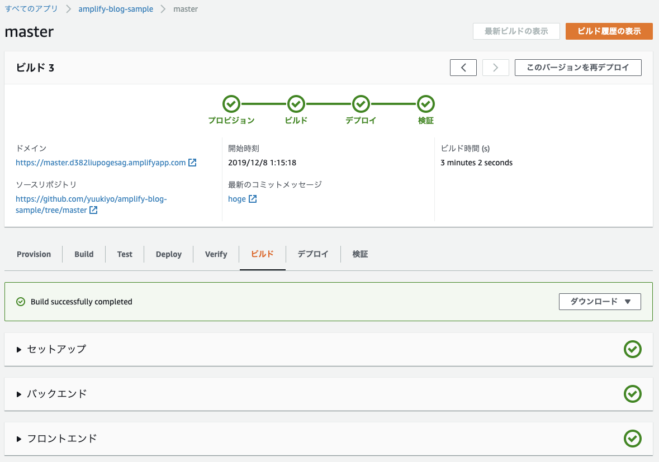Expand the セットアップ log section
The image size is (659, 462).
56,349
